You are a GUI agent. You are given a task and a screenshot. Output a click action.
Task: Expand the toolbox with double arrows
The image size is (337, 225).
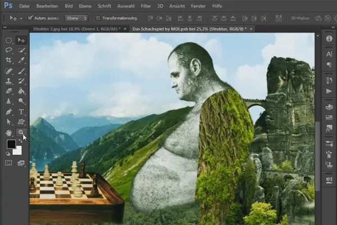[4, 28]
